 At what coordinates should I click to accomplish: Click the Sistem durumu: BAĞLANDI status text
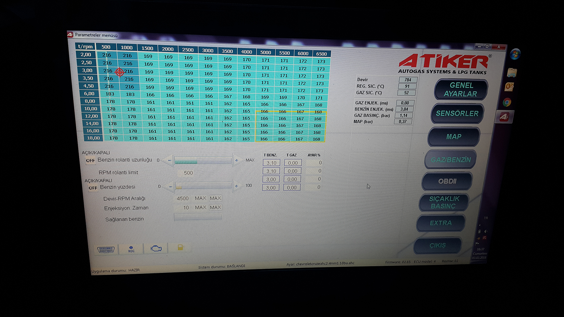221,267
